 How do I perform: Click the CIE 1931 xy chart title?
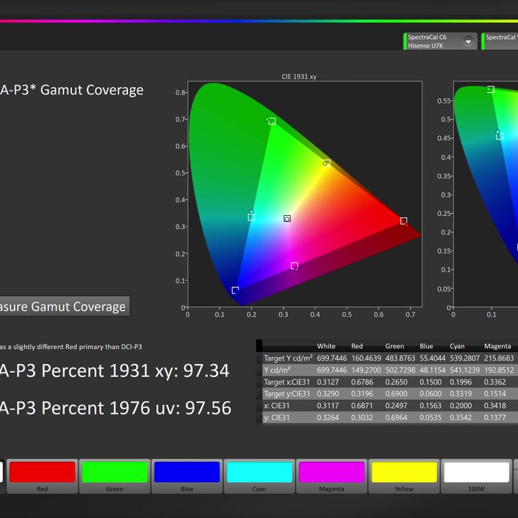tap(299, 77)
